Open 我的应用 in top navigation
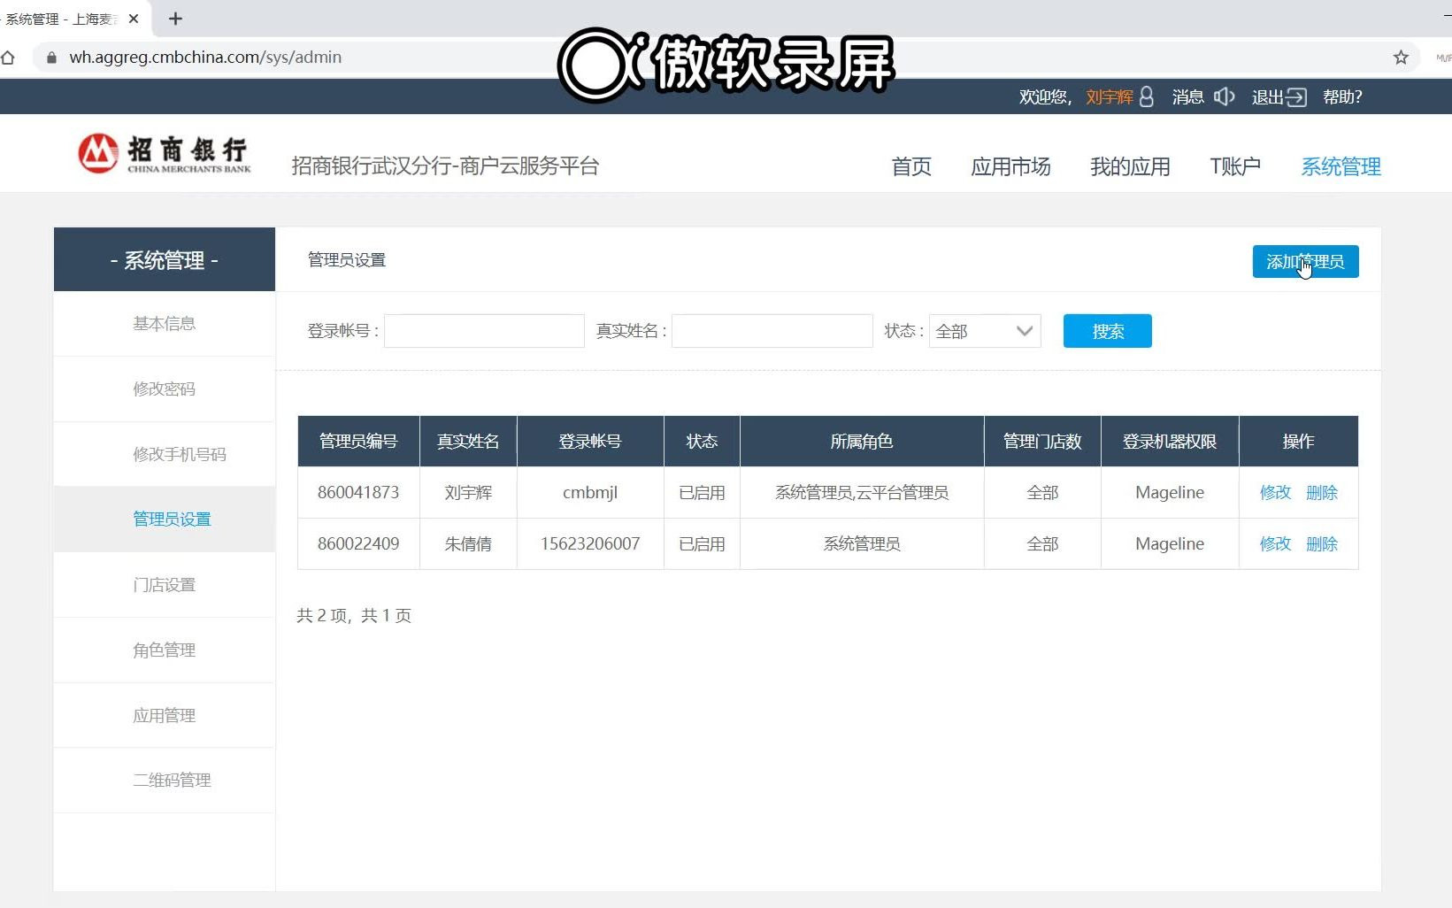 point(1130,166)
